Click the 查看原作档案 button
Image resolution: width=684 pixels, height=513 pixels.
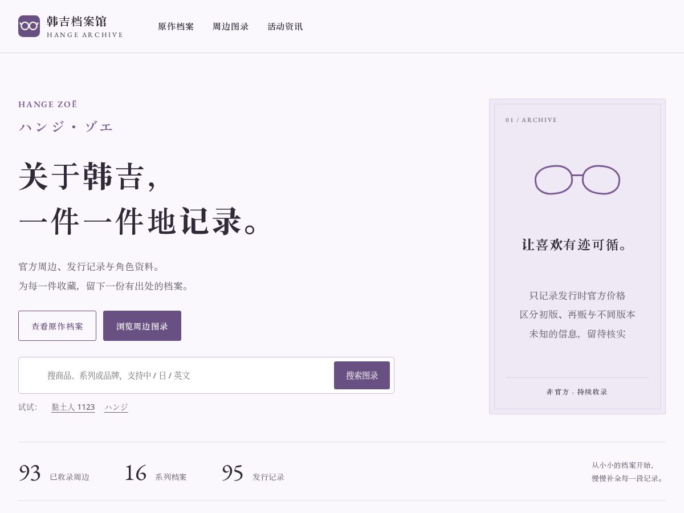point(57,326)
